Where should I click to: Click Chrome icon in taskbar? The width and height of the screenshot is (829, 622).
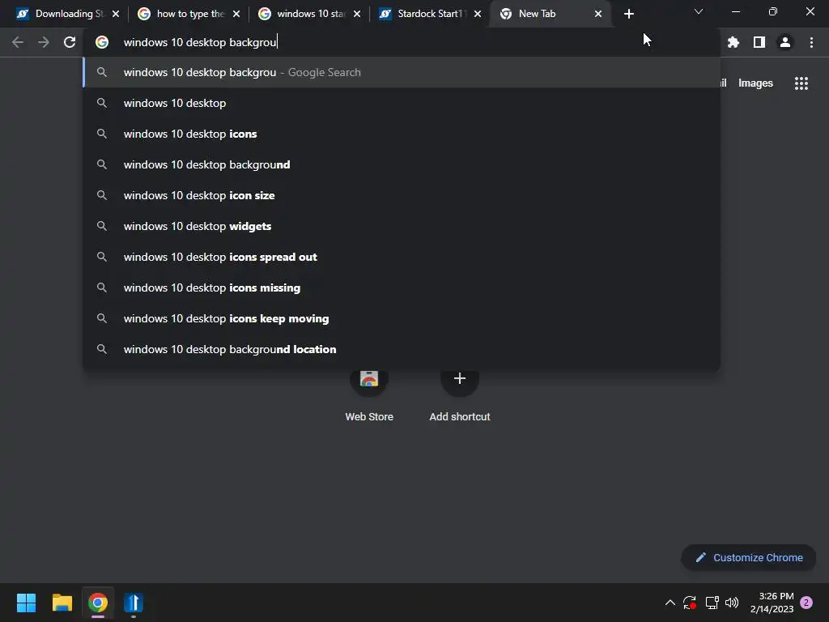click(x=98, y=603)
